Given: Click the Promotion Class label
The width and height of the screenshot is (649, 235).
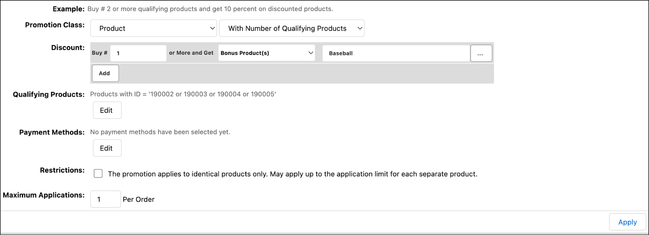Looking at the screenshot, I should pyautogui.click(x=55, y=25).
